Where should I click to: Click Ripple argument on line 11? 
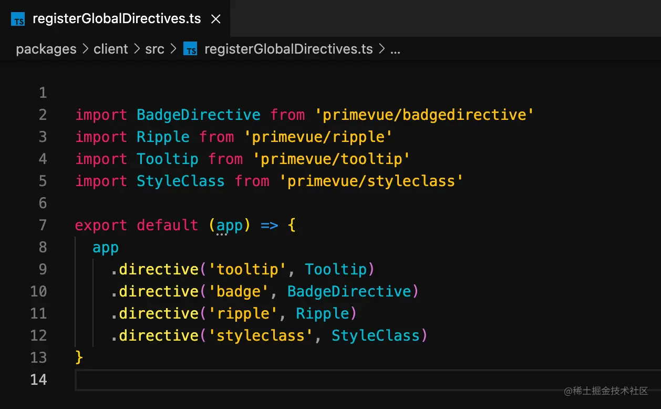tap(322, 314)
